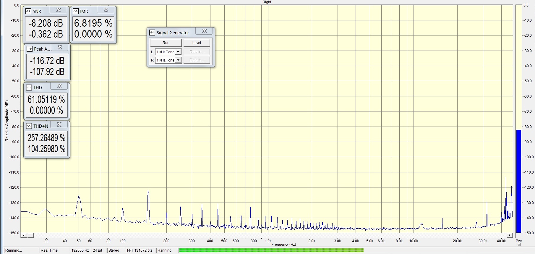Viewport: 535px width, 254px height.
Task: Click the Hanning window type in status bar
Action: [164, 250]
